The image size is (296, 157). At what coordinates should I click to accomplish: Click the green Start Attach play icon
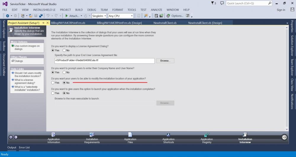[66, 16]
